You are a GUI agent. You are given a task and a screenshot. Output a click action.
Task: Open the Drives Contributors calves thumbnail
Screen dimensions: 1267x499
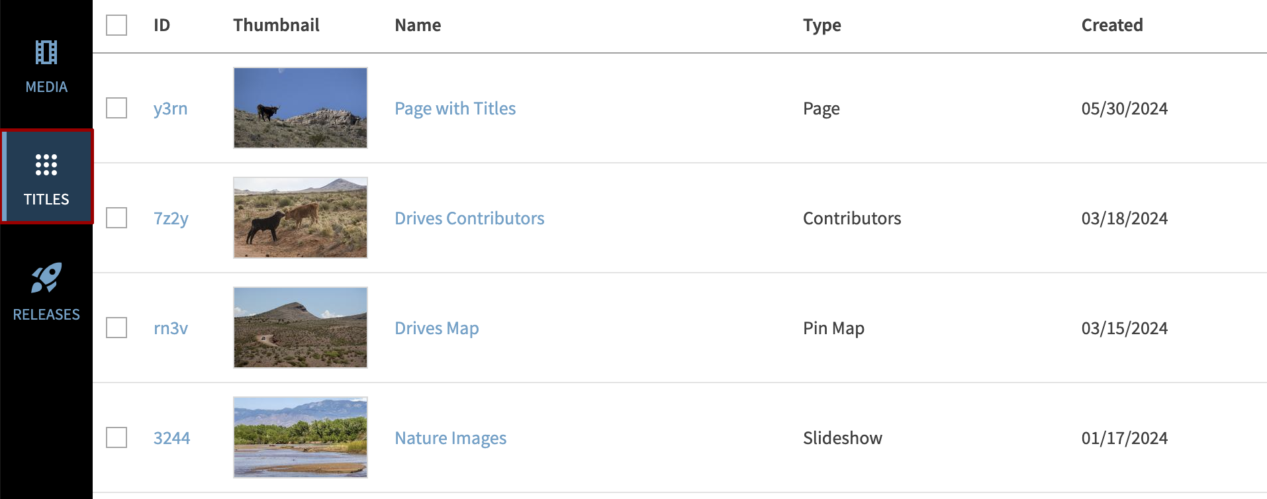click(x=301, y=218)
